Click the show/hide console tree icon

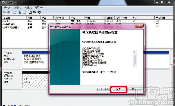coord(14,12)
